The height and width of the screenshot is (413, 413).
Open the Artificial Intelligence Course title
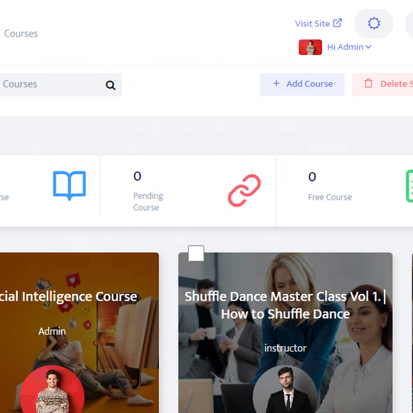[69, 297]
